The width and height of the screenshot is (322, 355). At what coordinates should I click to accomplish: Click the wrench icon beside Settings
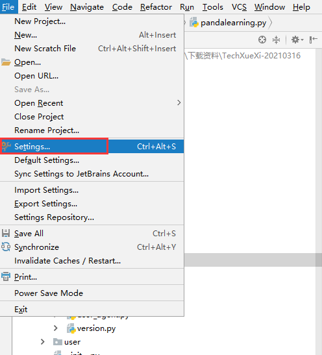point(6,147)
